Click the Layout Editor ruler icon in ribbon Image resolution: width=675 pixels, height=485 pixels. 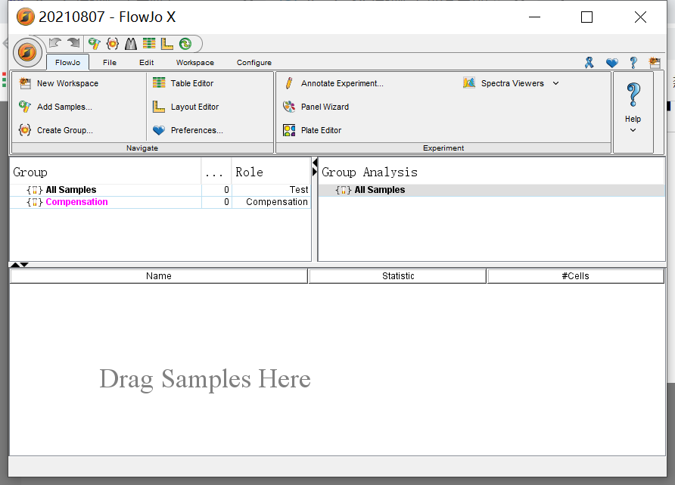coord(159,106)
